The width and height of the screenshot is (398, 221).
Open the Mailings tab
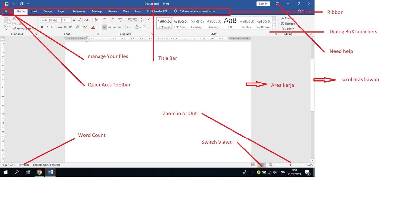(x=97, y=11)
